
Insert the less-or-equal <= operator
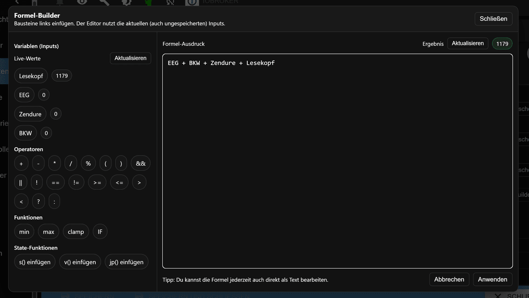(119, 183)
